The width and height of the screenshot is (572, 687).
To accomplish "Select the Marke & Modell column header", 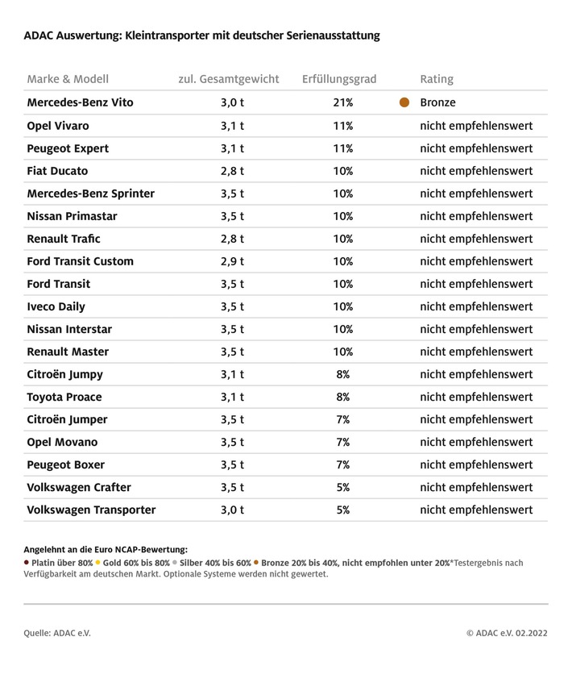I will coord(68,79).
